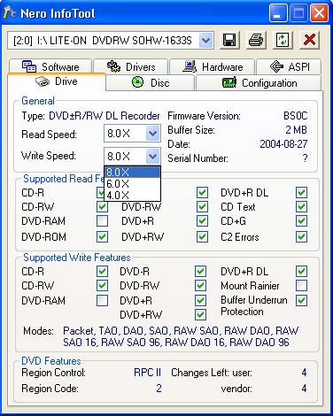
Task: Toggle Buffer Underrun Protection checkbox
Action: coord(301,301)
